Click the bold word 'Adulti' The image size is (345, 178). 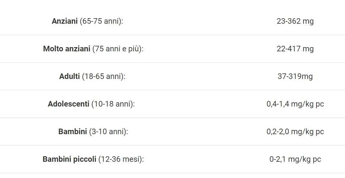click(69, 77)
